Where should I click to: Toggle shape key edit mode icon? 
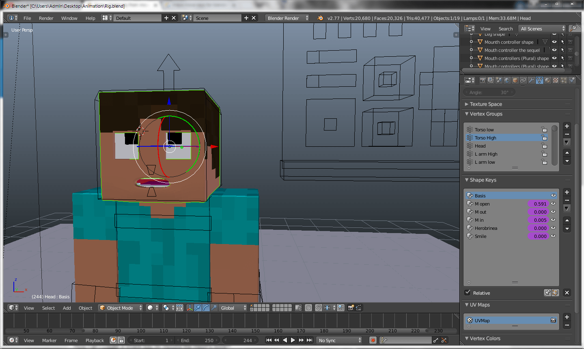point(555,293)
